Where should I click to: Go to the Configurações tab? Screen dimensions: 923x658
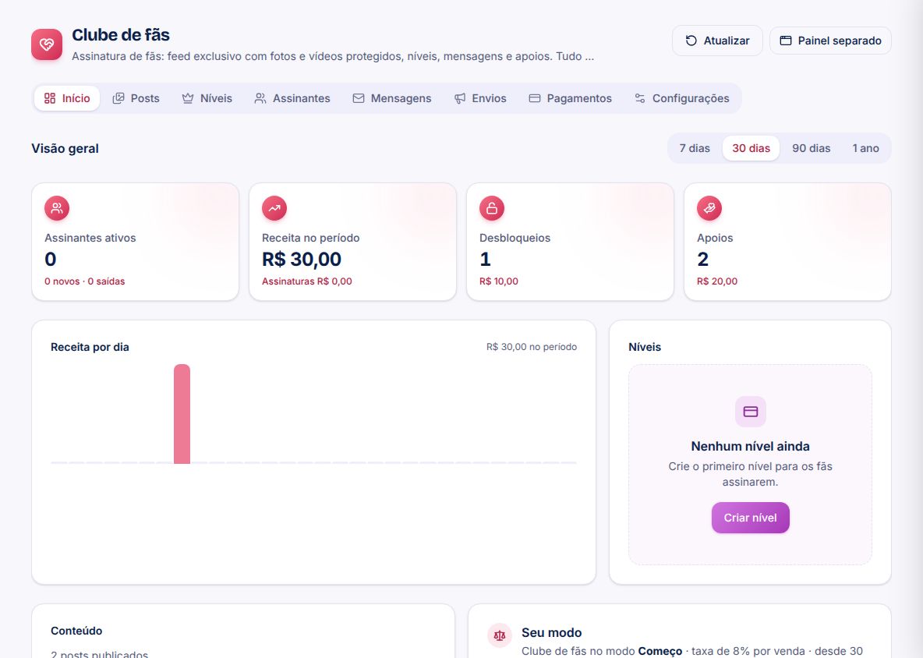click(x=682, y=98)
